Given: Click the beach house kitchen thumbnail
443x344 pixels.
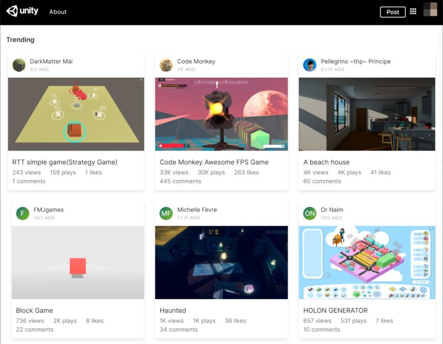Looking at the screenshot, I should [x=365, y=114].
